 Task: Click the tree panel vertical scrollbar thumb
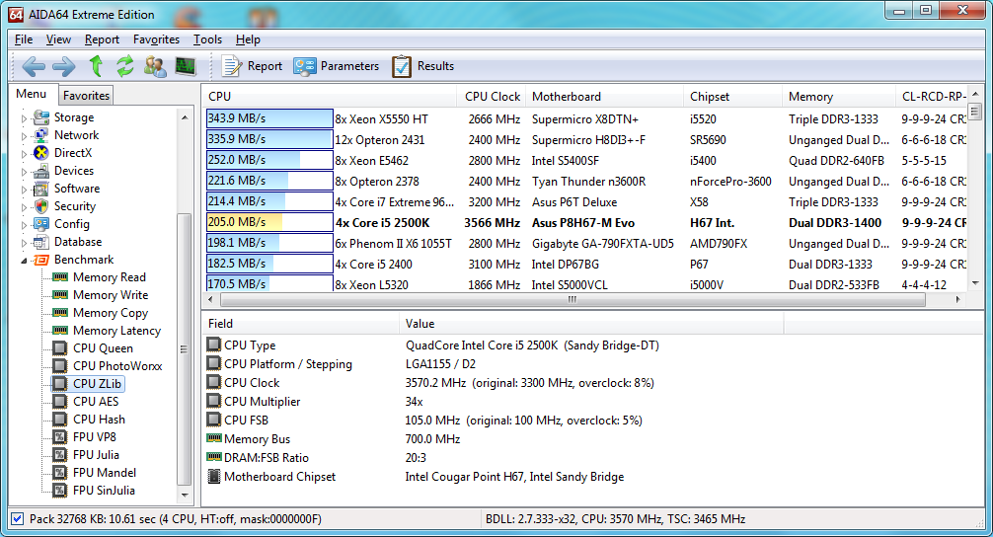pos(185,349)
